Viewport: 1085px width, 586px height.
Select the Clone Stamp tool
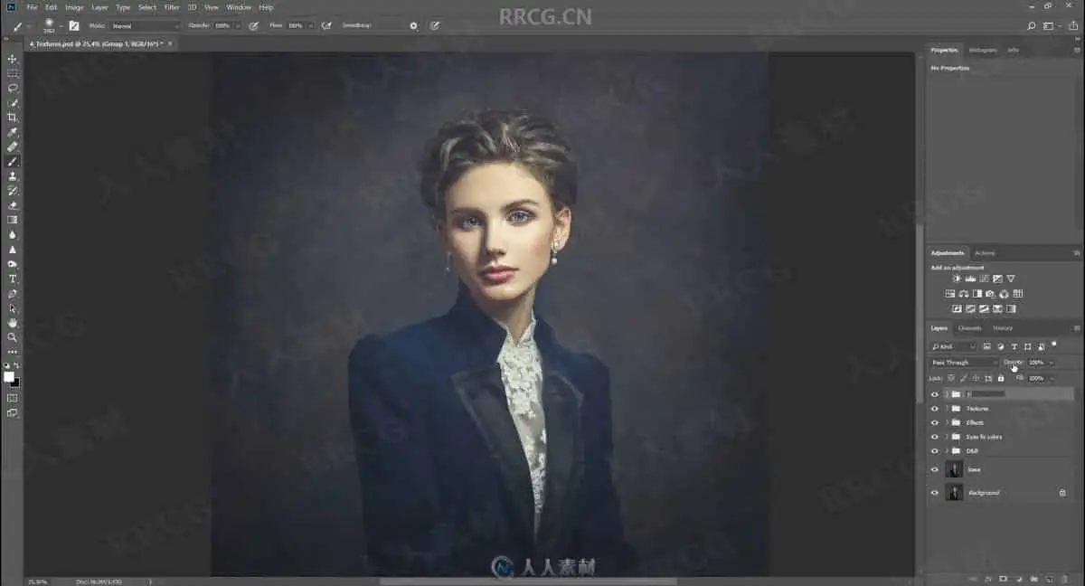coord(13,175)
